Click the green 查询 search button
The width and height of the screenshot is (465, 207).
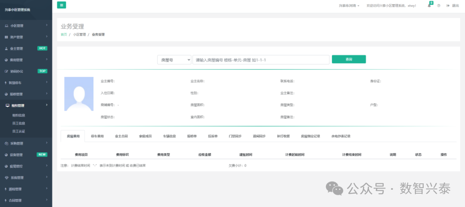(x=349, y=59)
